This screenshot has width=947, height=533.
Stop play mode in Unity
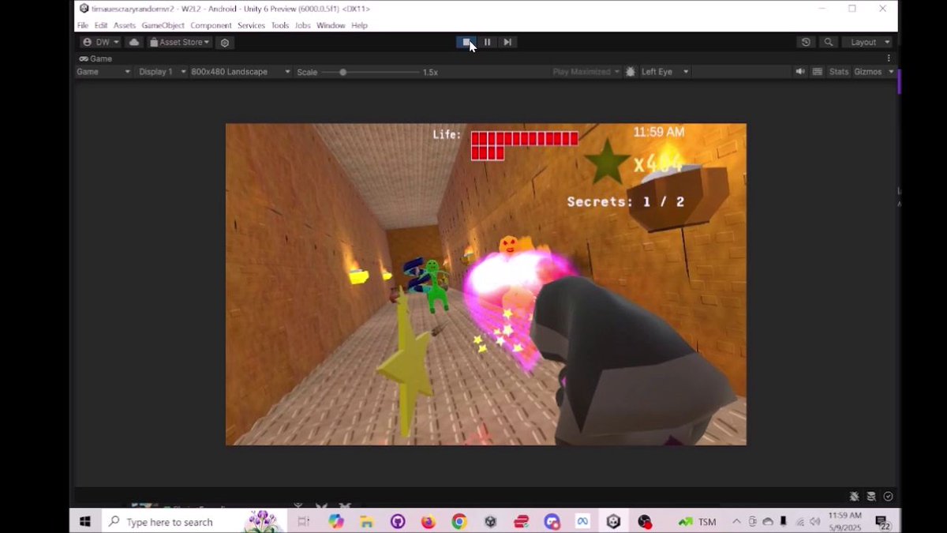(x=466, y=42)
